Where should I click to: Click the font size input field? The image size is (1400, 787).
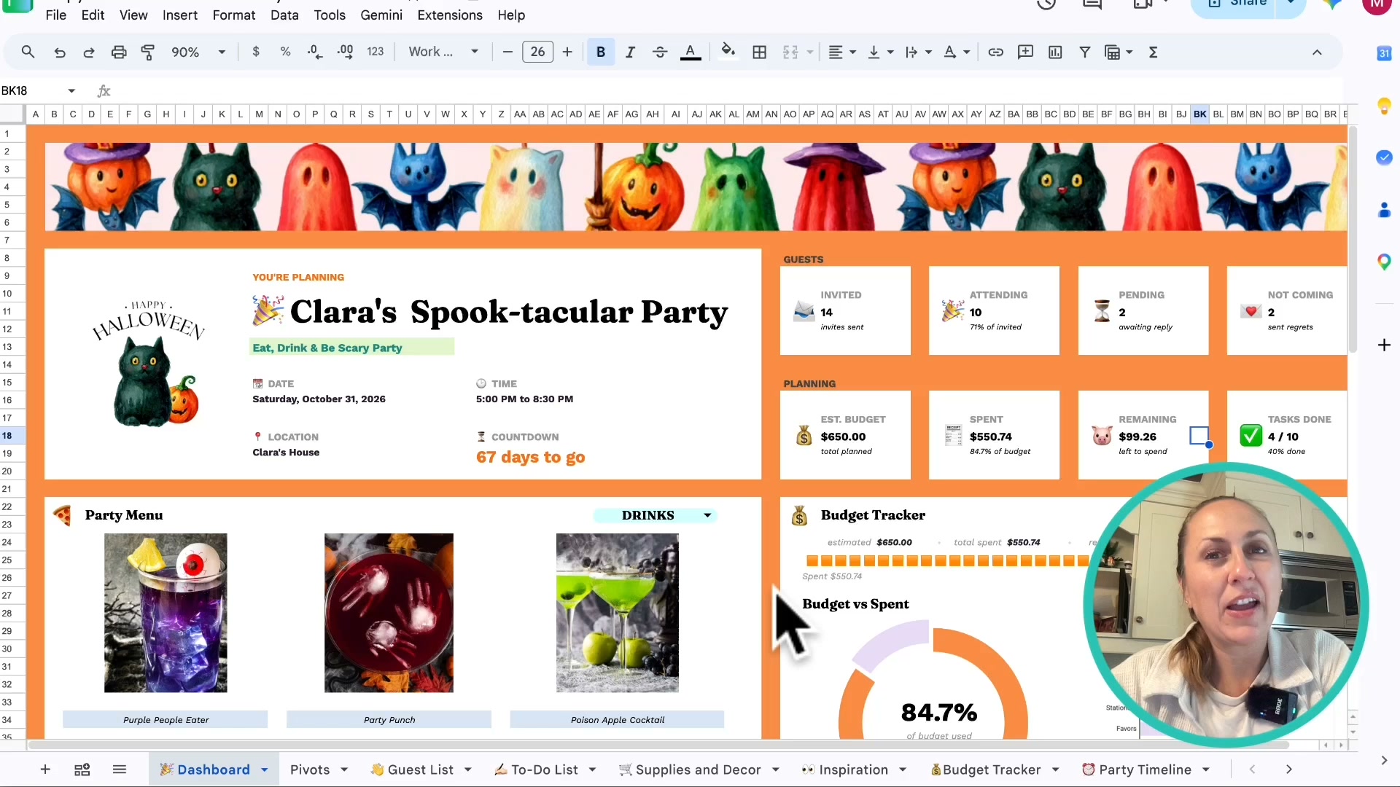(537, 52)
